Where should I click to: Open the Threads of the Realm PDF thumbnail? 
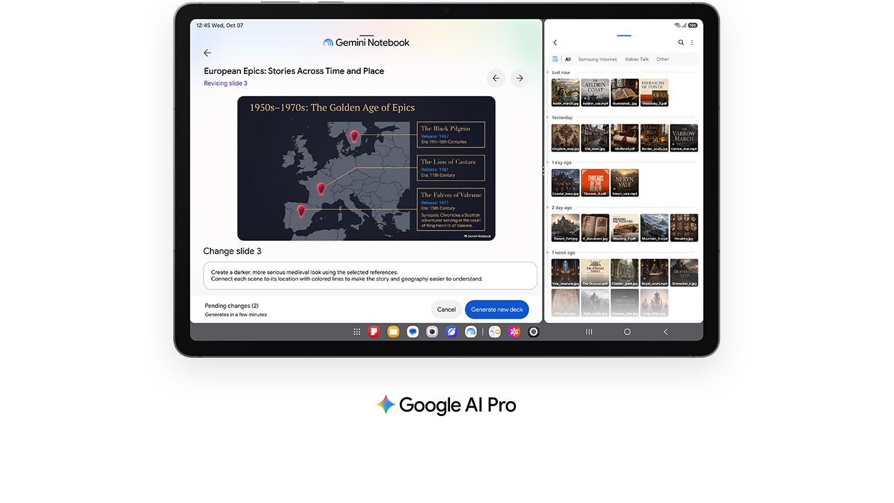(x=595, y=183)
